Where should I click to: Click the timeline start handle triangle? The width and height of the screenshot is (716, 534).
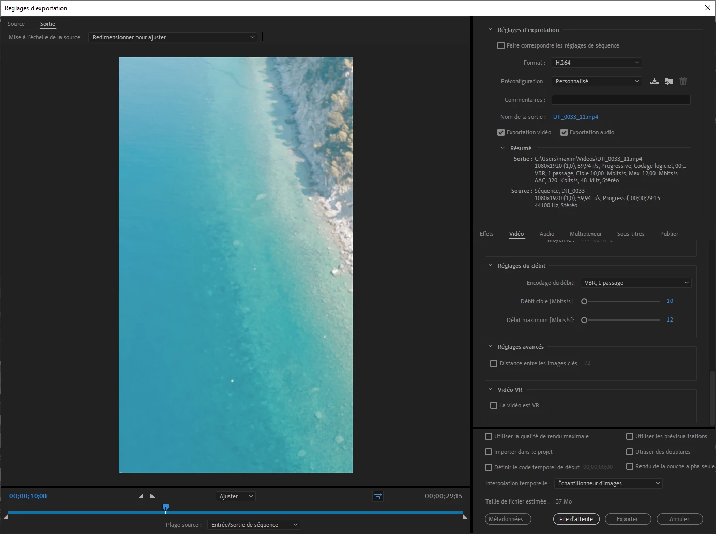[x=6, y=516]
